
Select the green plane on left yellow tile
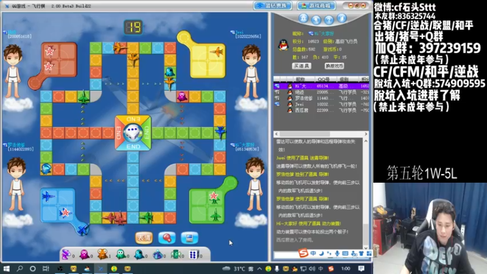click(x=83, y=97)
